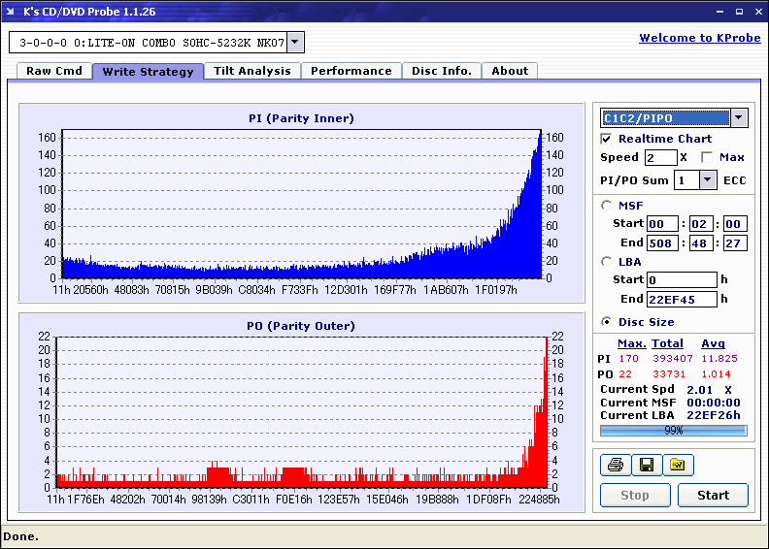Click the MSF Start frames field

pyautogui.click(x=735, y=224)
